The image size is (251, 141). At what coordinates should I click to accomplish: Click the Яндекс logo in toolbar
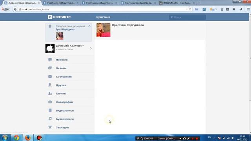5,9
